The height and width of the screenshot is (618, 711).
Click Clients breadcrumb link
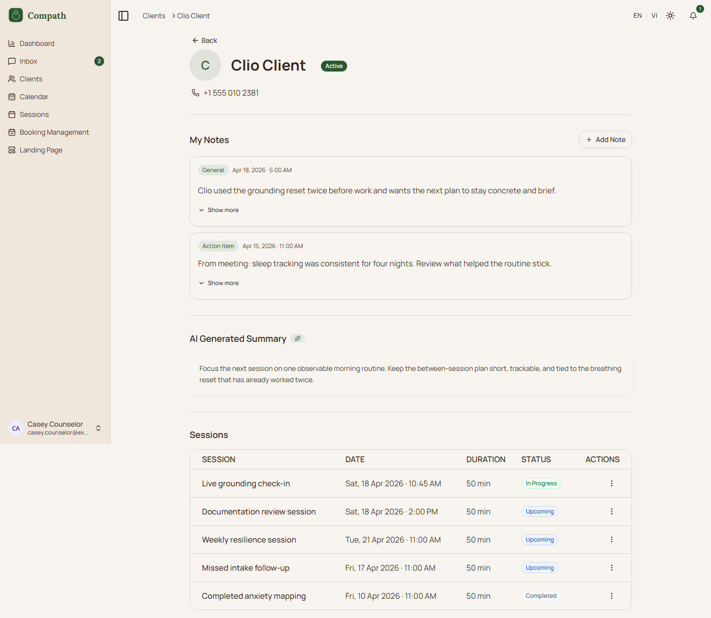click(x=154, y=16)
